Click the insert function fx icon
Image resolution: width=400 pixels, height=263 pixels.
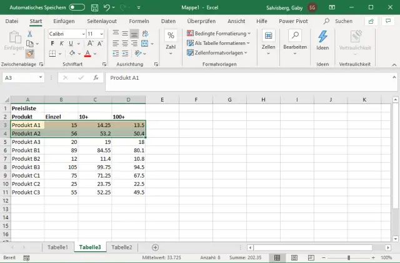(96, 78)
